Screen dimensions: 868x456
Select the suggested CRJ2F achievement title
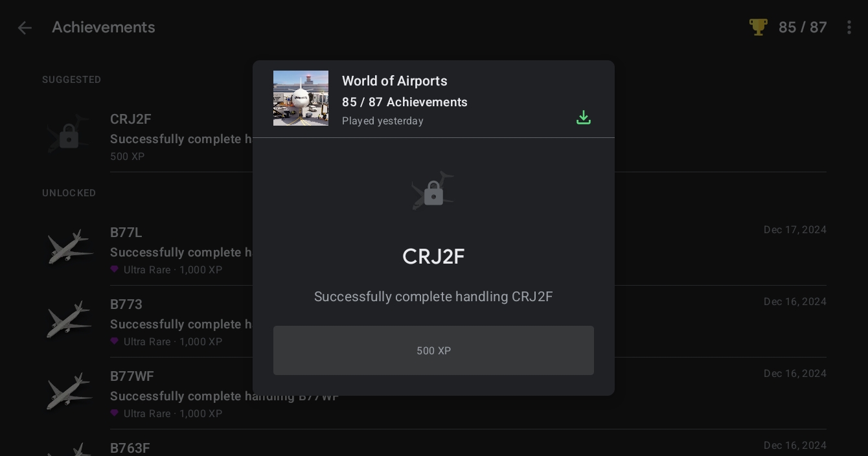pos(131,119)
